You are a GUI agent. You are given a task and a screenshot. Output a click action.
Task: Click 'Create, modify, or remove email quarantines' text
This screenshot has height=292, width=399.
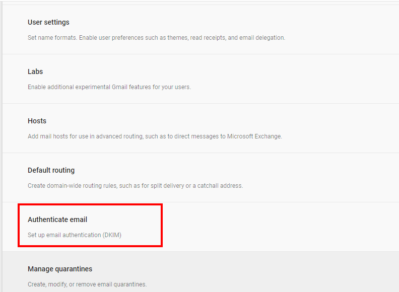[87, 284]
